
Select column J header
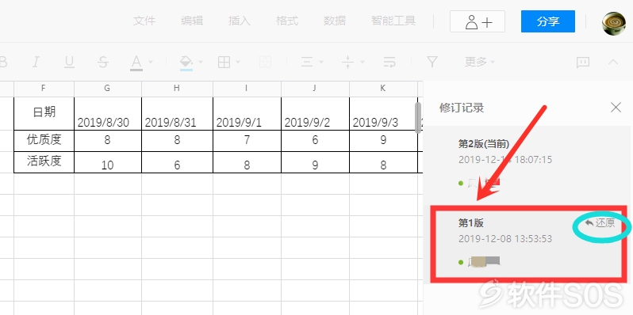click(315, 88)
